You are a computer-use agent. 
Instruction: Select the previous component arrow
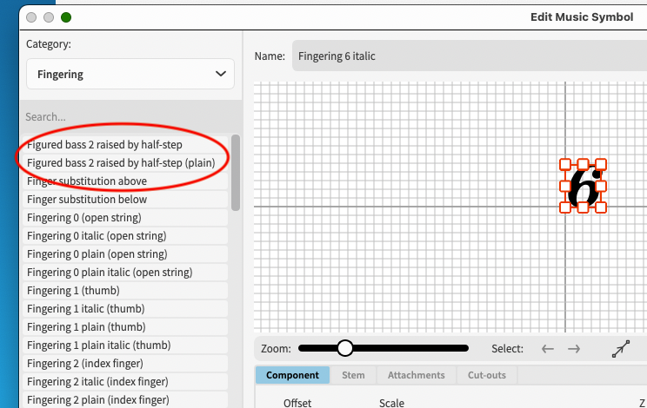548,349
